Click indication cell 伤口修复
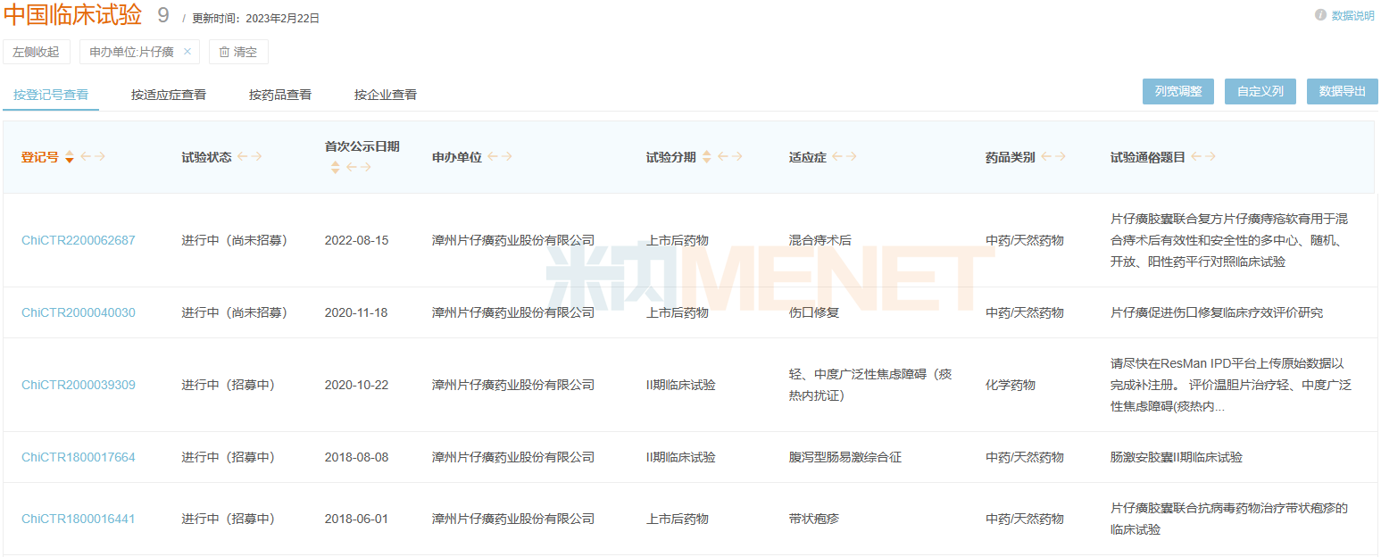The width and height of the screenshot is (1381, 557). pos(814,312)
